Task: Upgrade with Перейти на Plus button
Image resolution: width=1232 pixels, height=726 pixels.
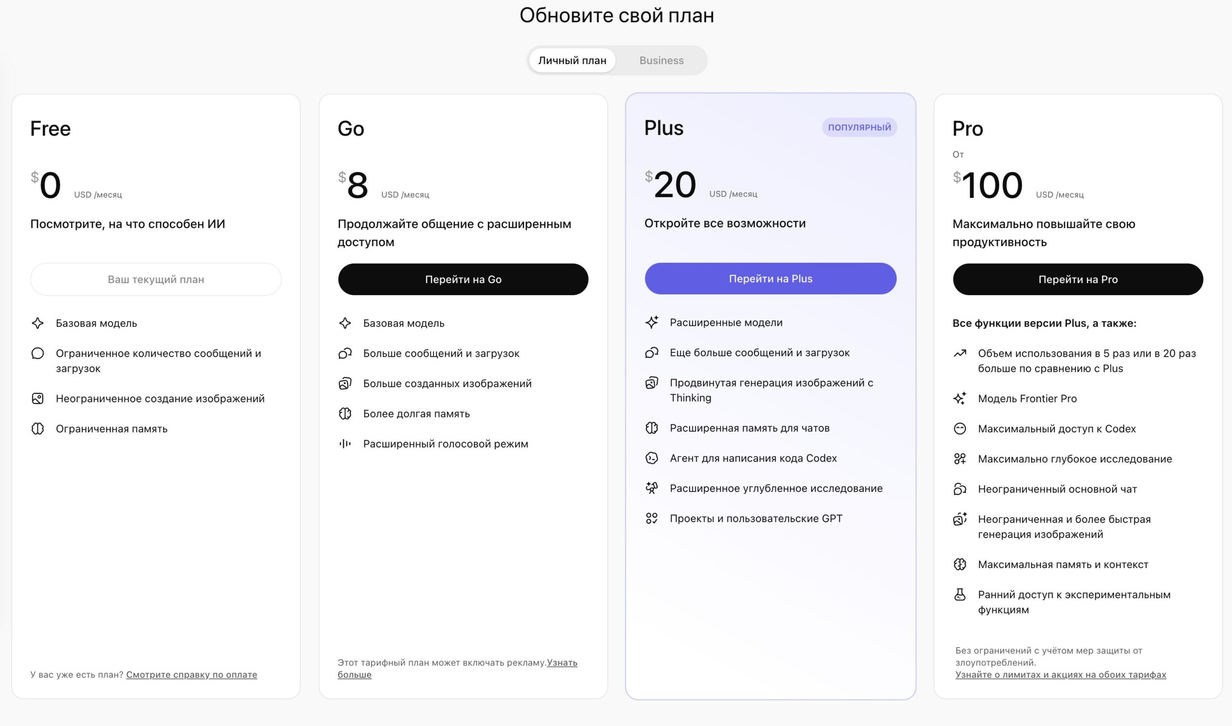Action: (x=770, y=278)
